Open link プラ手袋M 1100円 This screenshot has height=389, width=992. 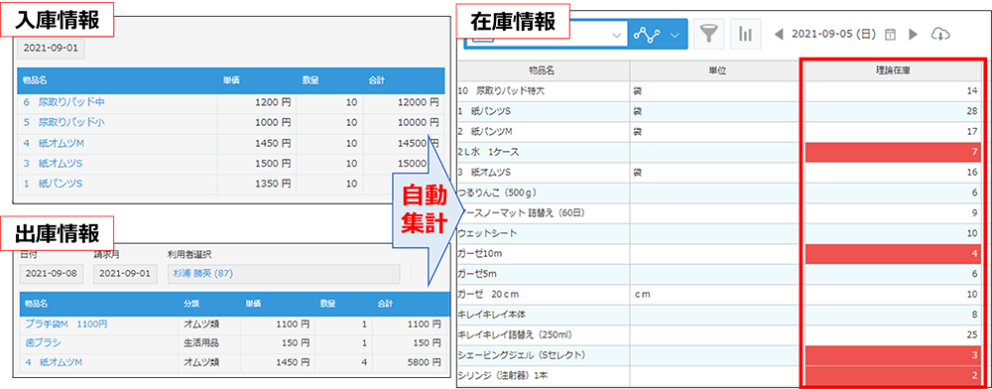(x=66, y=324)
